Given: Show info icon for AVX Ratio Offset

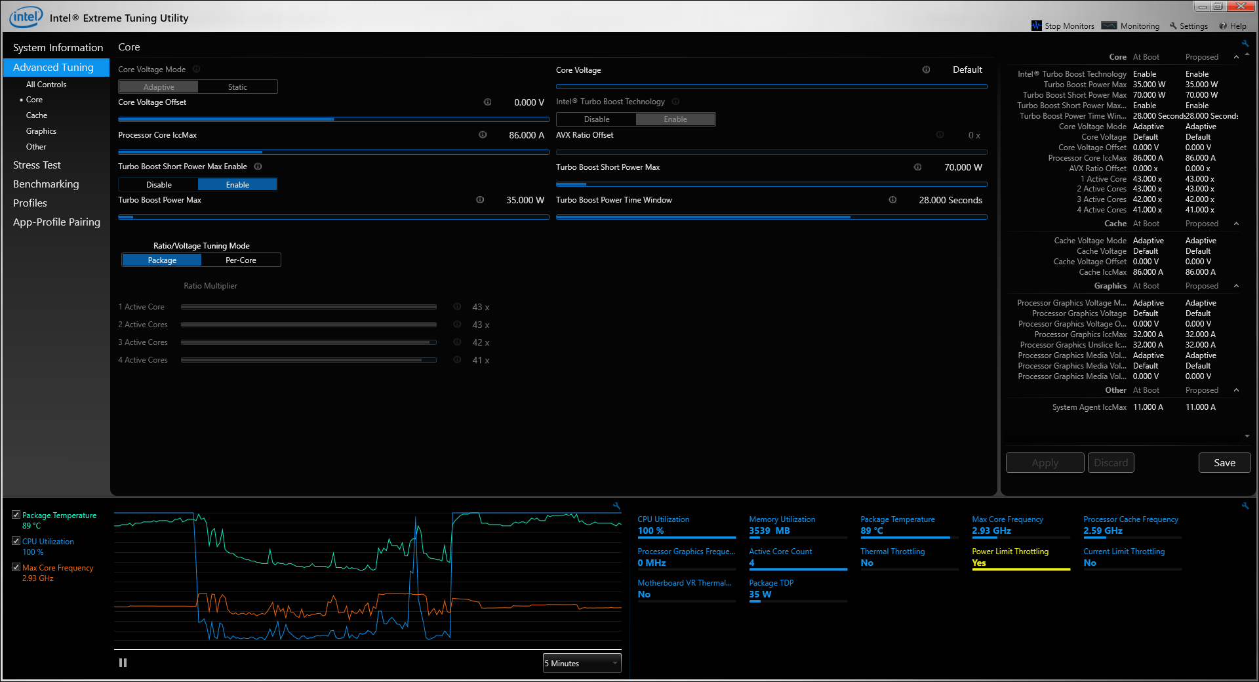Looking at the screenshot, I should (940, 134).
